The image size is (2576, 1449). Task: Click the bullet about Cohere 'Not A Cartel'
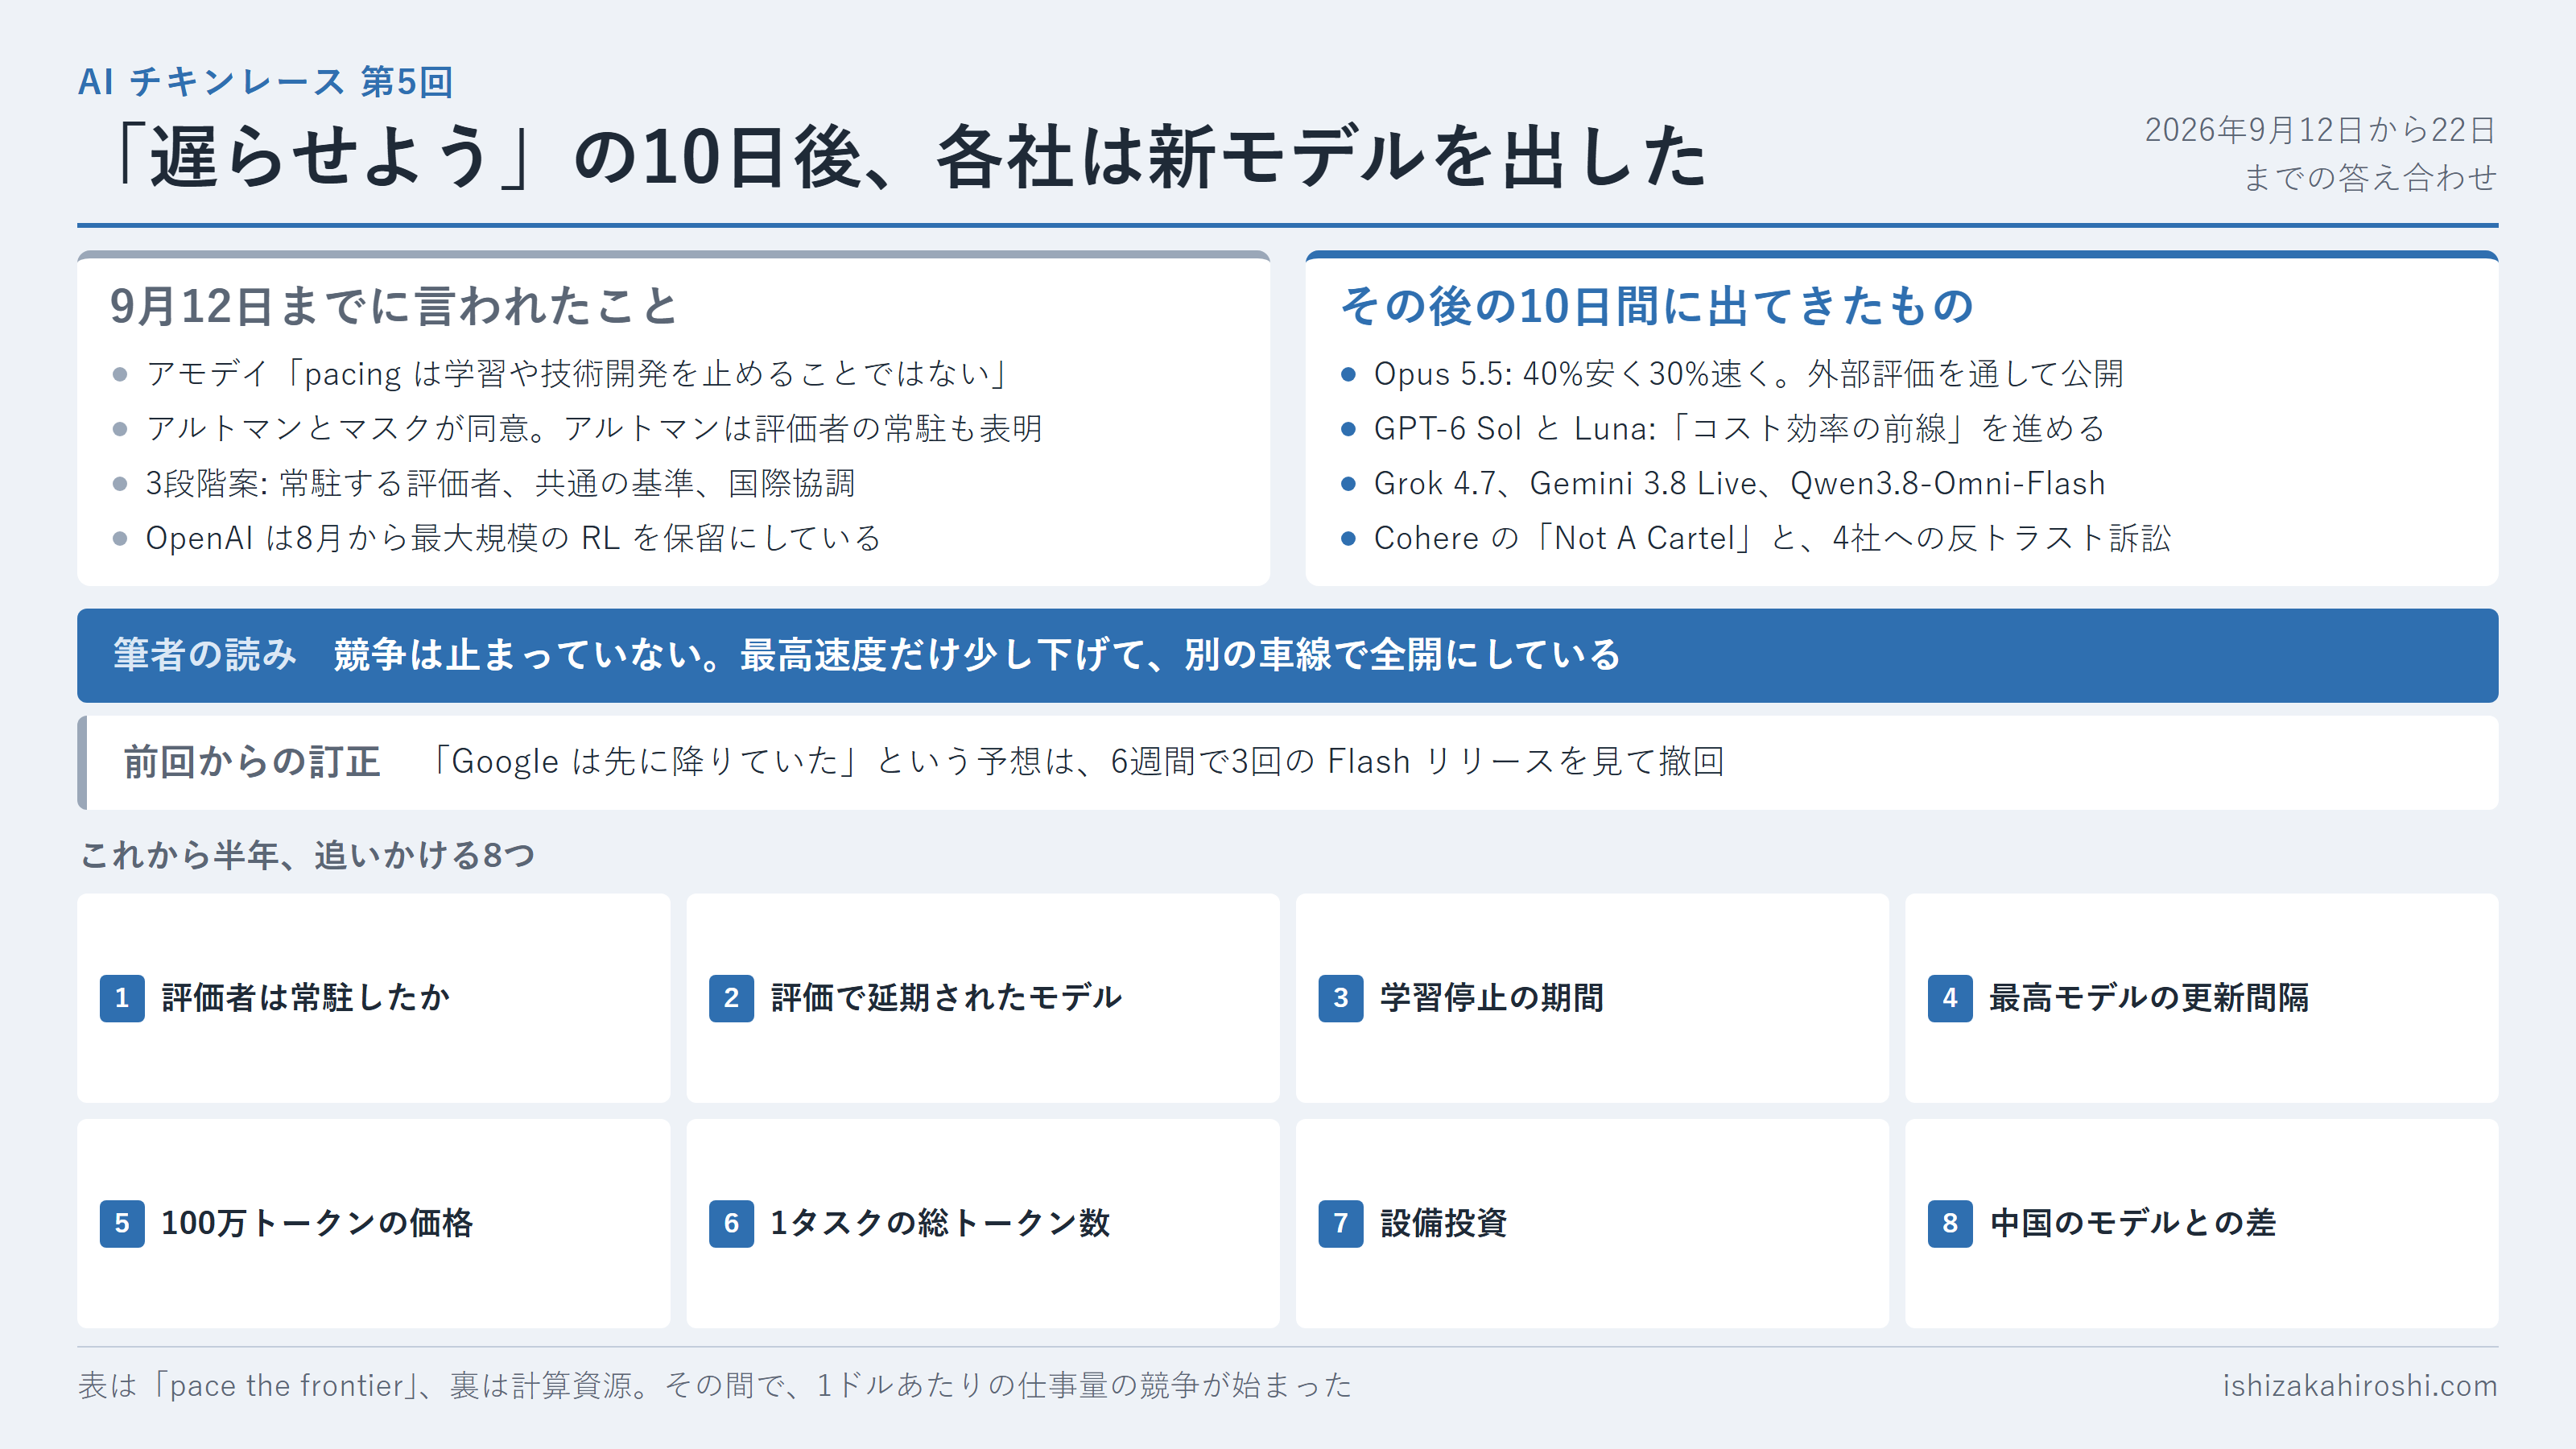[1772, 538]
